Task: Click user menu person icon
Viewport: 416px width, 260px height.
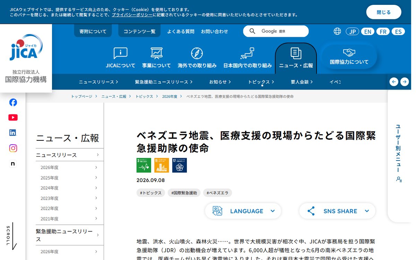Action: click(399, 179)
